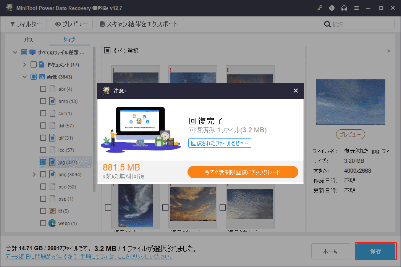Expand the ドキュメント (17) tree node
Image resolution: width=401 pixels, height=267 pixels.
[24, 64]
